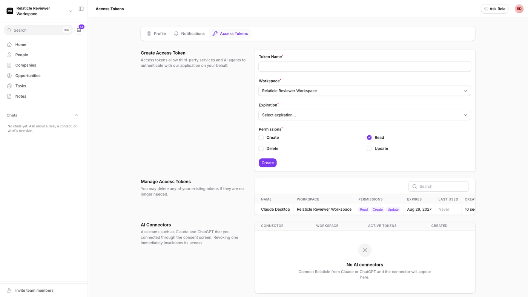The width and height of the screenshot is (528, 297).
Task: Uncheck the Read permission checkbox
Action: click(369, 138)
